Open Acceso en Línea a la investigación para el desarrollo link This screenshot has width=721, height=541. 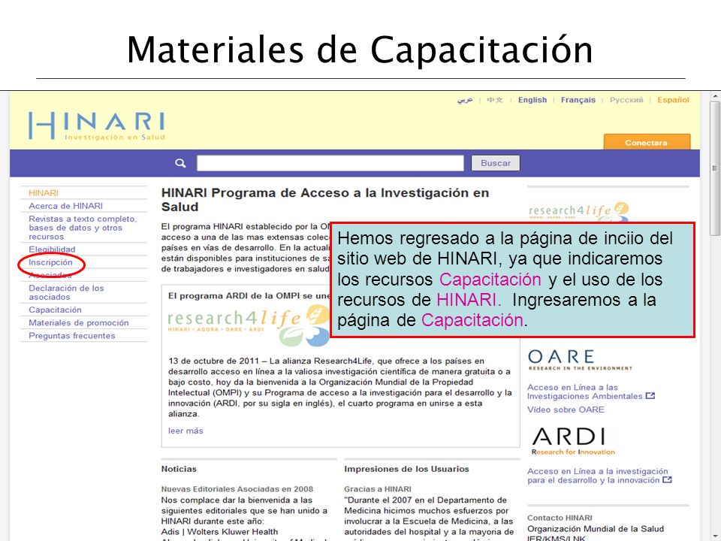coord(598,476)
